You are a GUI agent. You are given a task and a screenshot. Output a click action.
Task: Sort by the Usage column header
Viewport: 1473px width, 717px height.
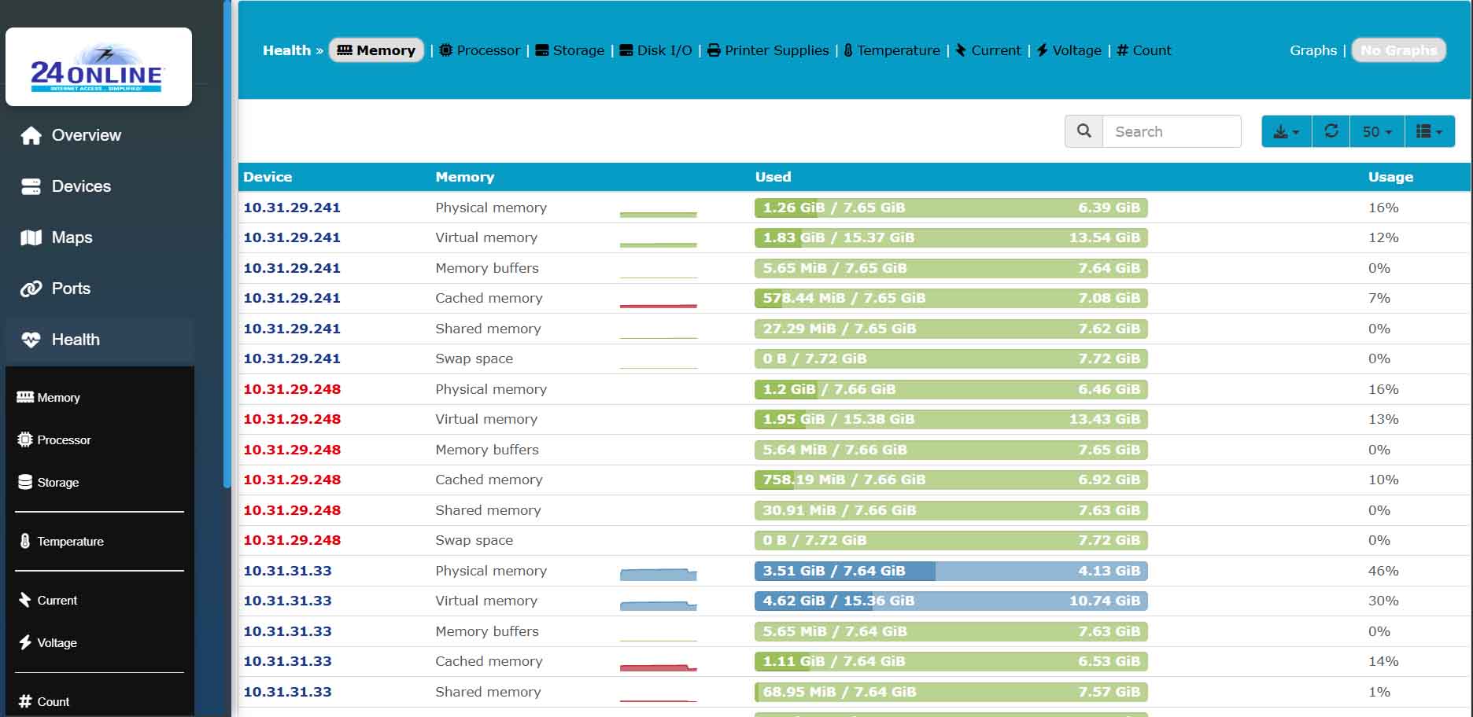pos(1390,177)
